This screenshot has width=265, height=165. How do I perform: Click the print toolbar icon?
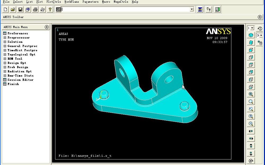35,9
